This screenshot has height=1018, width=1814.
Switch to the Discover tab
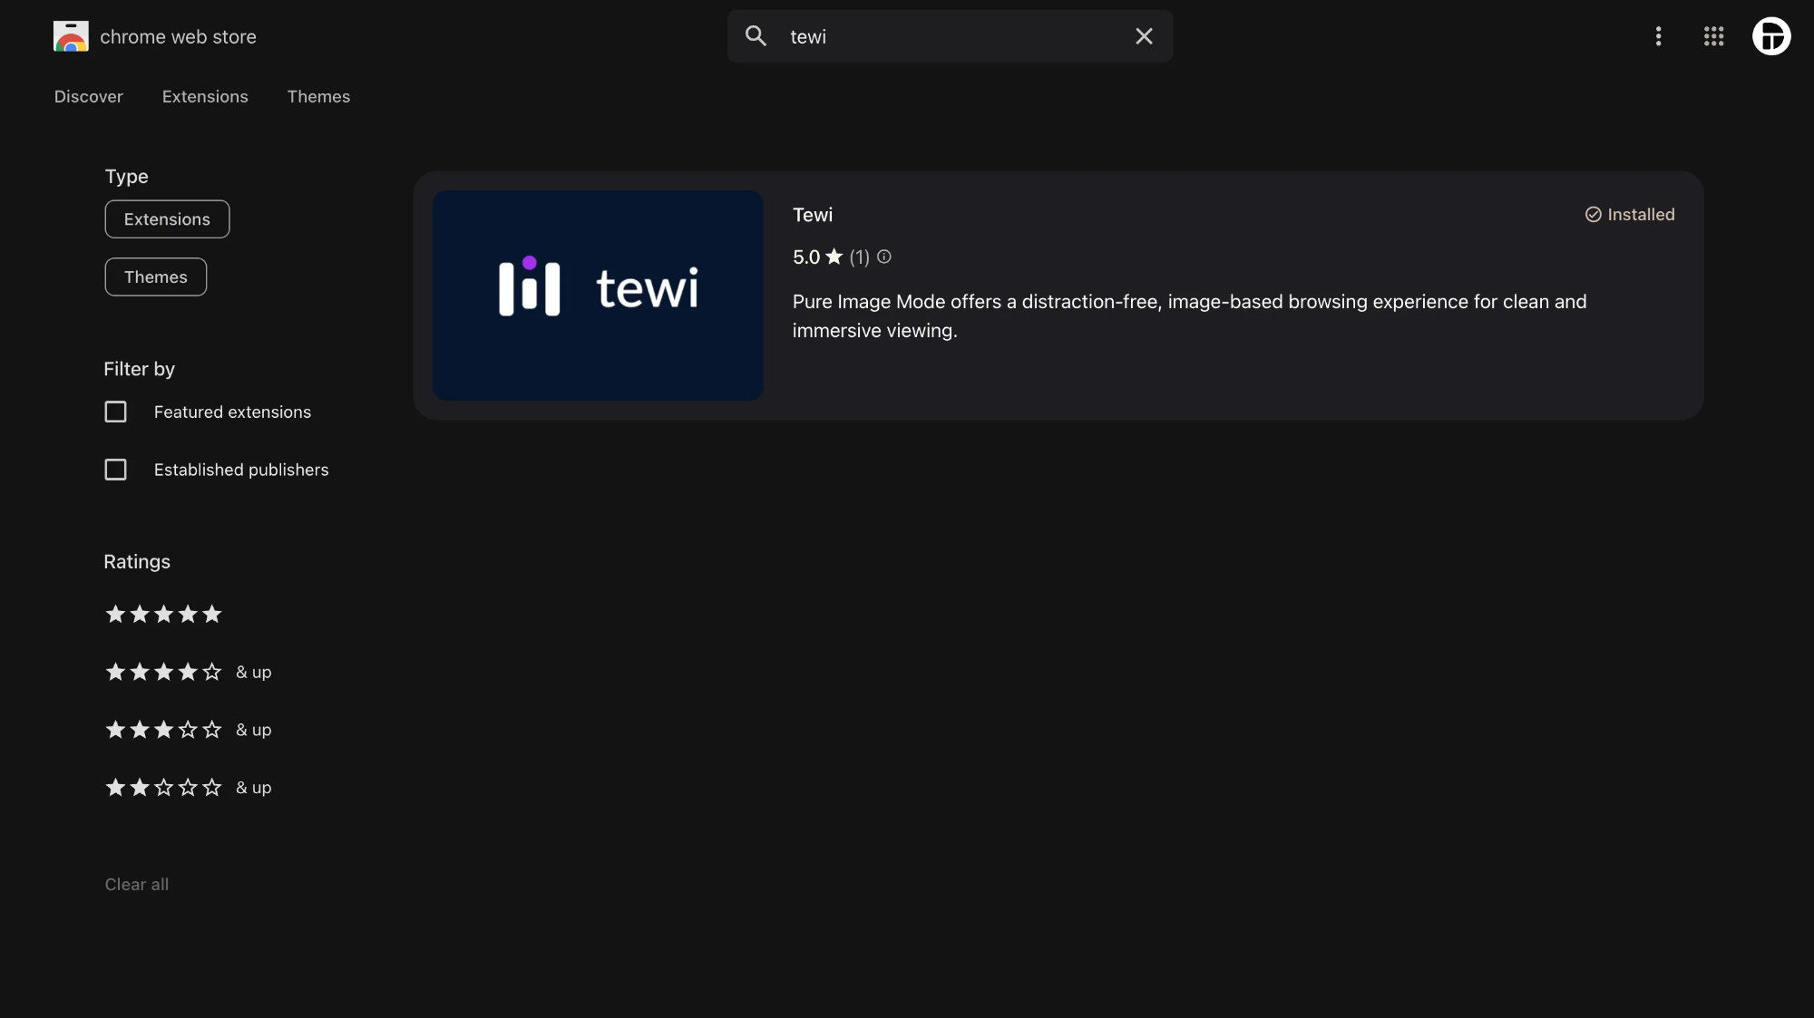pos(88,97)
